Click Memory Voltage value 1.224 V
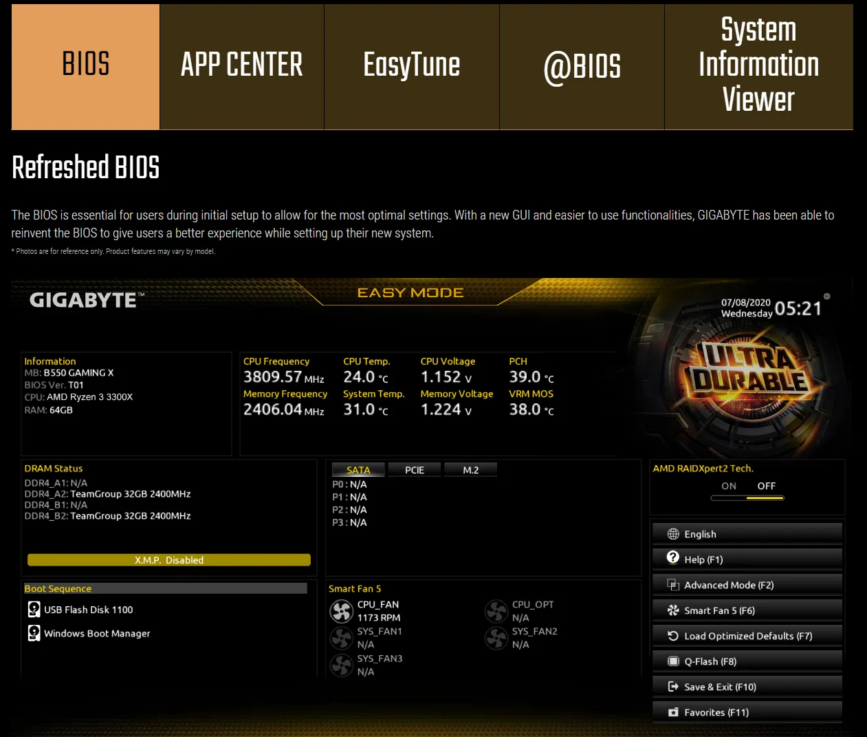The image size is (867, 737). pos(446,409)
